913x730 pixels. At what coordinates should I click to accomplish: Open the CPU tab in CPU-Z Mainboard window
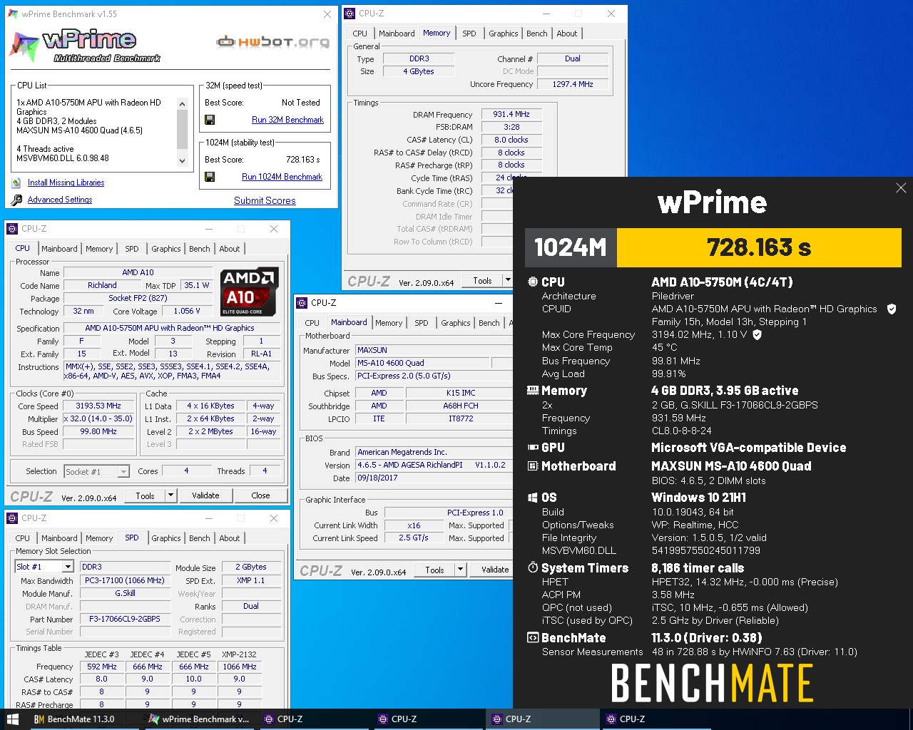click(312, 323)
